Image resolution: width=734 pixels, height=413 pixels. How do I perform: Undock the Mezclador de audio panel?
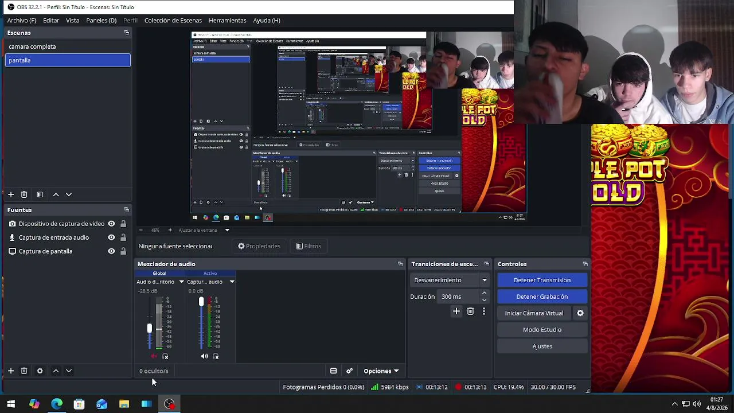pos(400,264)
